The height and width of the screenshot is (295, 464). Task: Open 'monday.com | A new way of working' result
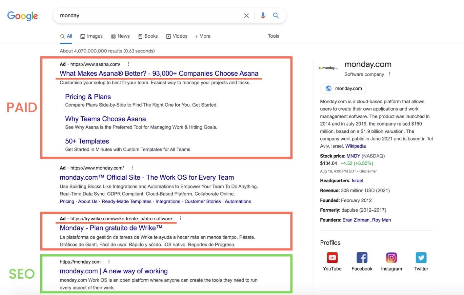tap(113, 271)
